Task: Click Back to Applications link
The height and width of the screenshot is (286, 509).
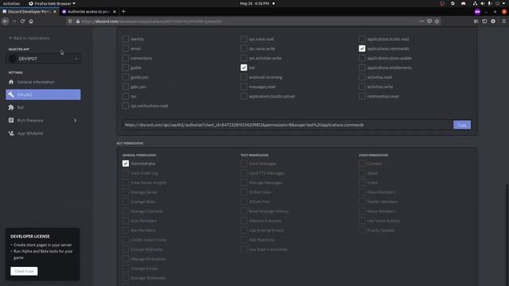Action: (x=29, y=38)
